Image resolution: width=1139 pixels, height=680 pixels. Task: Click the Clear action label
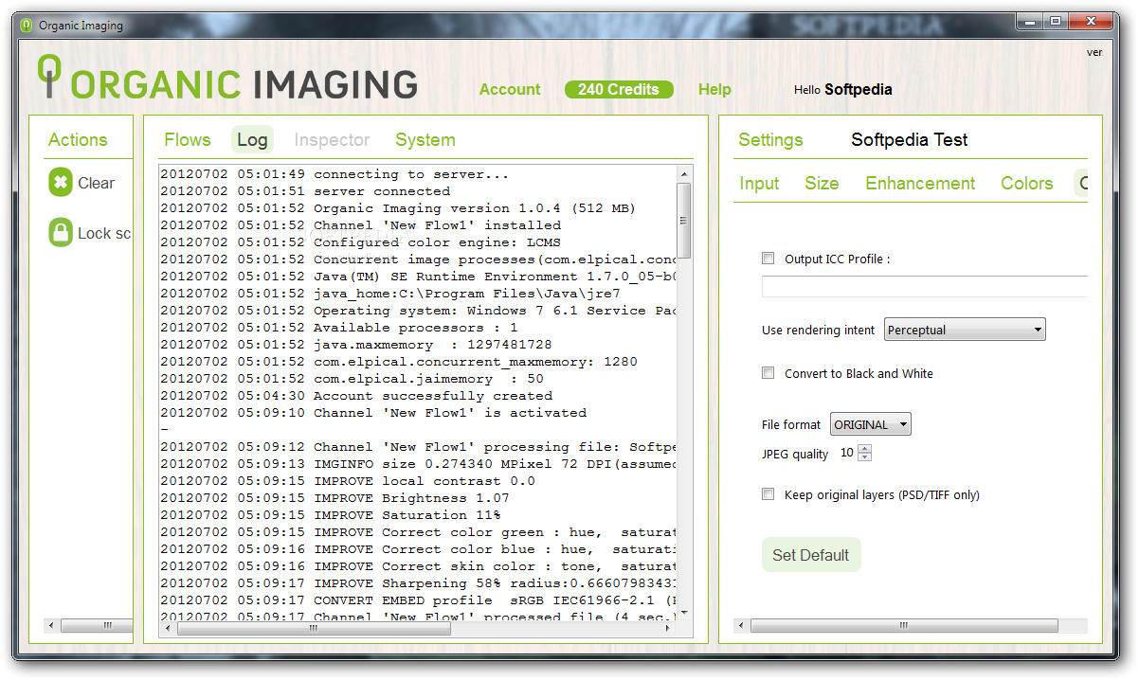click(96, 183)
